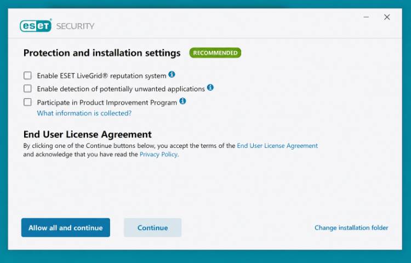This screenshot has width=411, height=263.
Task: Enable ESET LiveGrid reputation system checkbox
Action: pyautogui.click(x=27, y=76)
